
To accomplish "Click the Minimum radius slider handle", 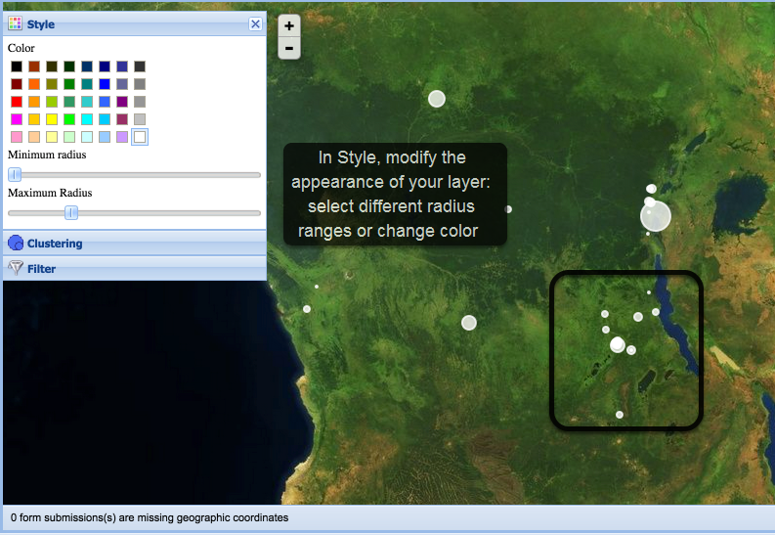I will coord(15,174).
